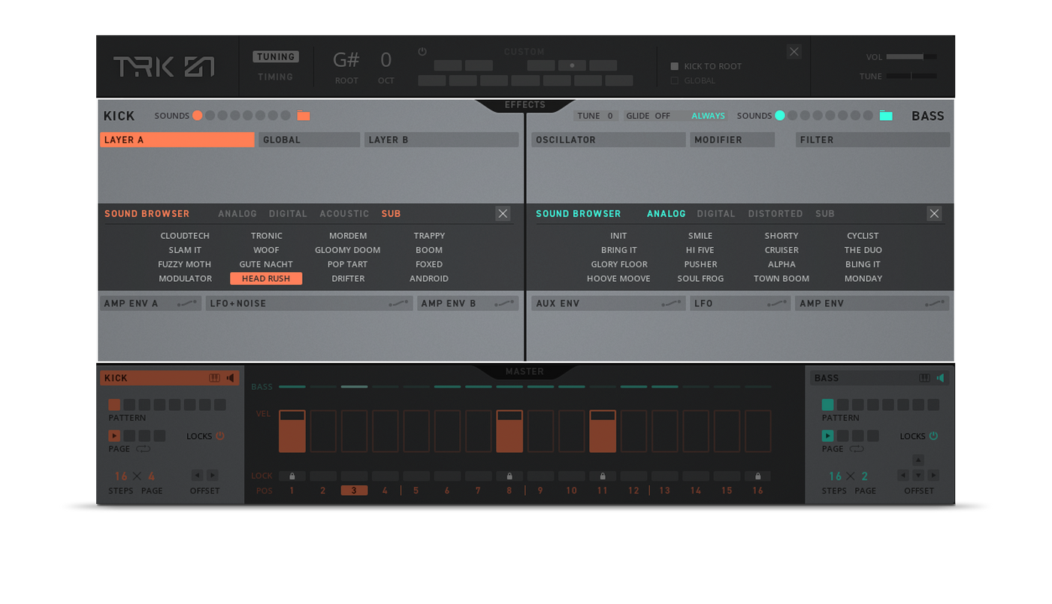Mute the Bass with its speaker icon
The image size is (1052, 604).
coord(940,378)
